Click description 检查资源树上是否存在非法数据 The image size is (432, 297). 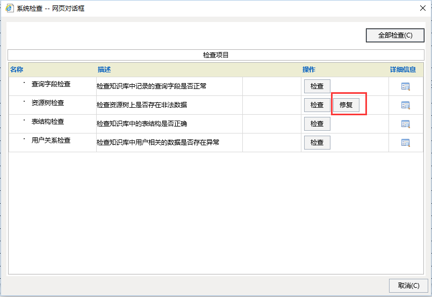(x=142, y=105)
